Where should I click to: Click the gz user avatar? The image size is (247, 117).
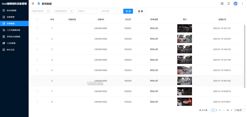(x=236, y=4)
